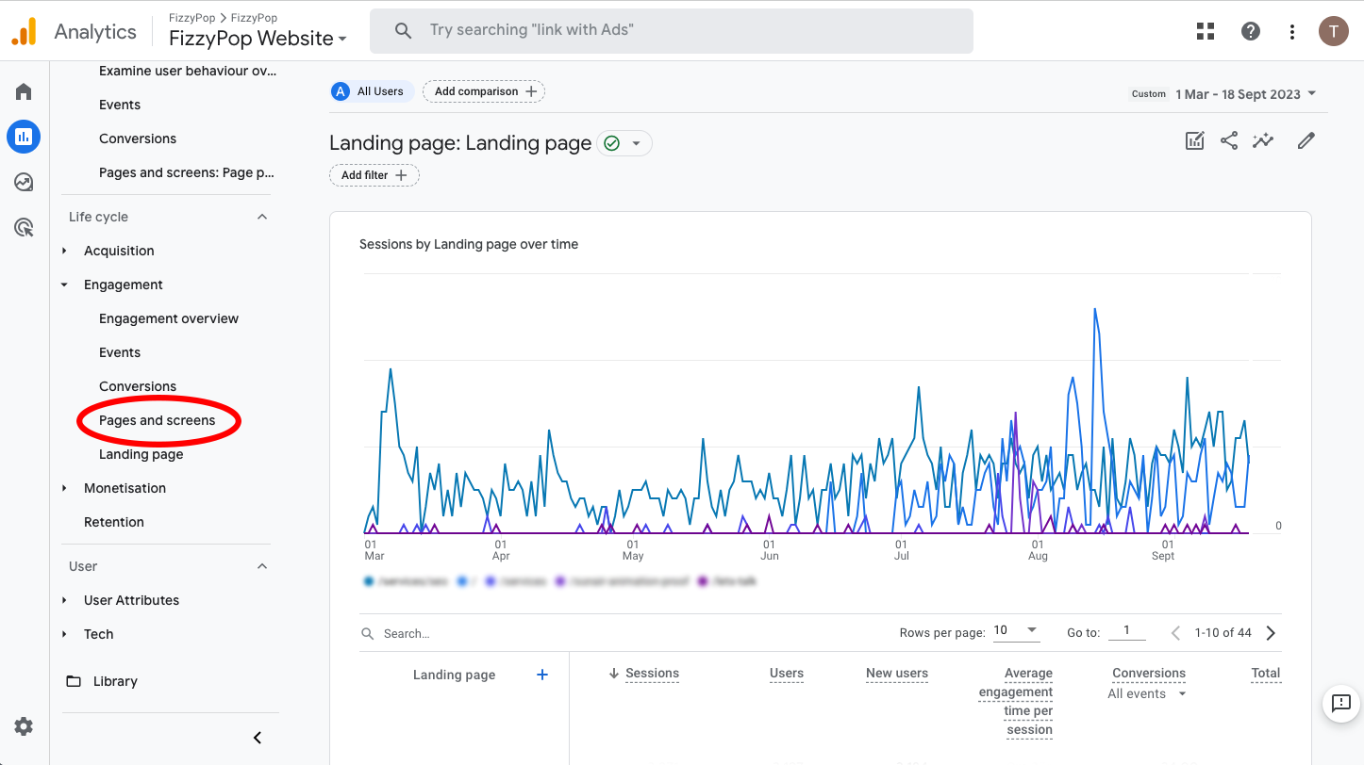Open the Google apps grid icon

coord(1206,31)
